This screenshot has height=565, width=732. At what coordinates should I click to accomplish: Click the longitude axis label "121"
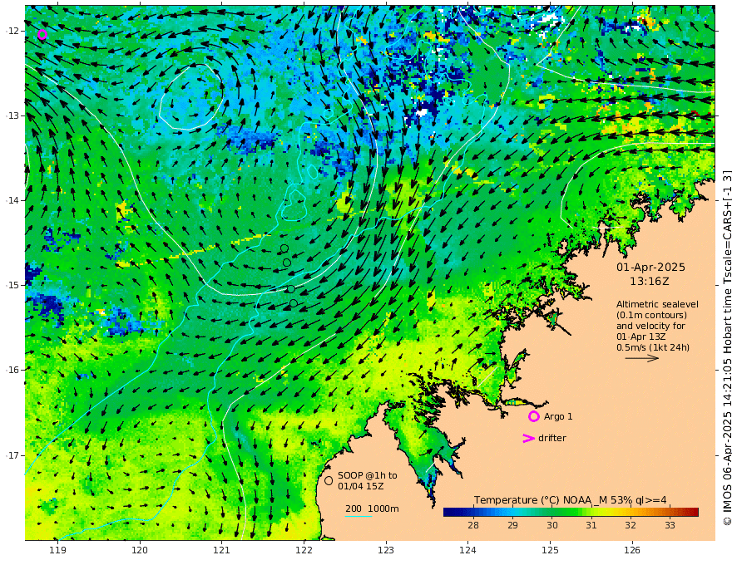click(221, 550)
